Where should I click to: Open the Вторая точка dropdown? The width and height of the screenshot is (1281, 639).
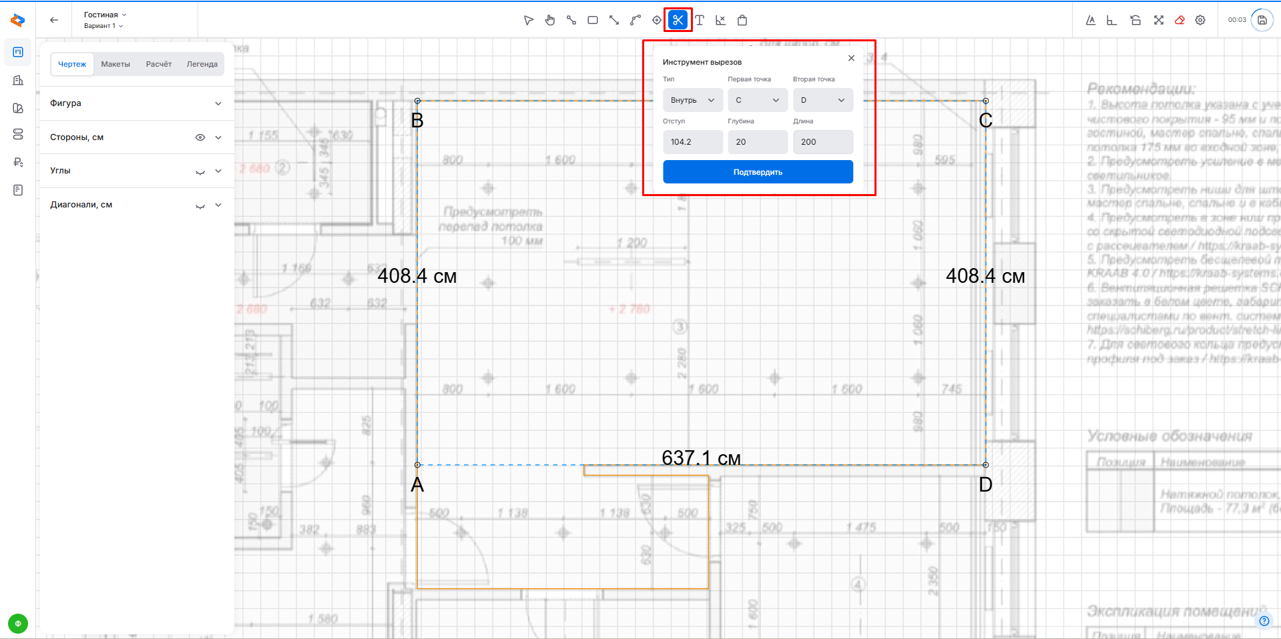pos(822,100)
